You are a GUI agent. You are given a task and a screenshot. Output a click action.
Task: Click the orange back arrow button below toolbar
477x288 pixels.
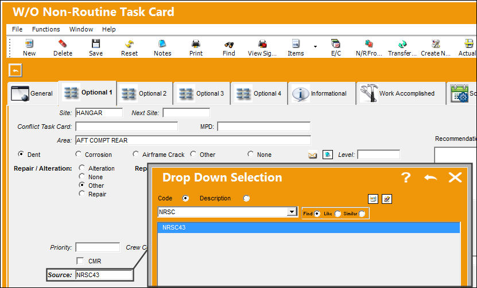point(15,70)
